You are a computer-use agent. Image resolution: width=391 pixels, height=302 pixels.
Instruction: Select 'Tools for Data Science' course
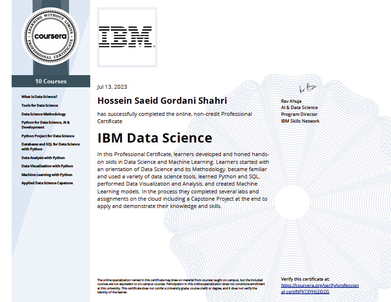click(39, 105)
